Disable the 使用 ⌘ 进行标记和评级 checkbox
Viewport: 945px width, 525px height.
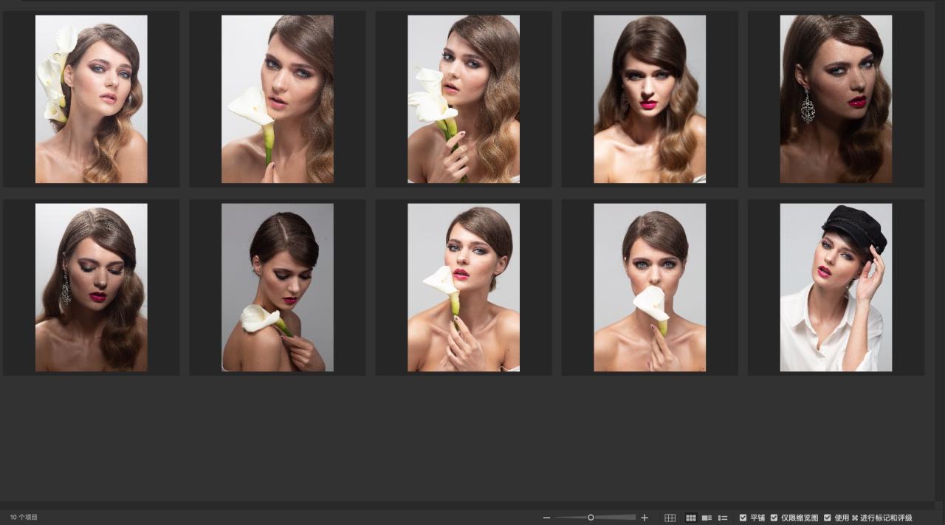point(827,518)
